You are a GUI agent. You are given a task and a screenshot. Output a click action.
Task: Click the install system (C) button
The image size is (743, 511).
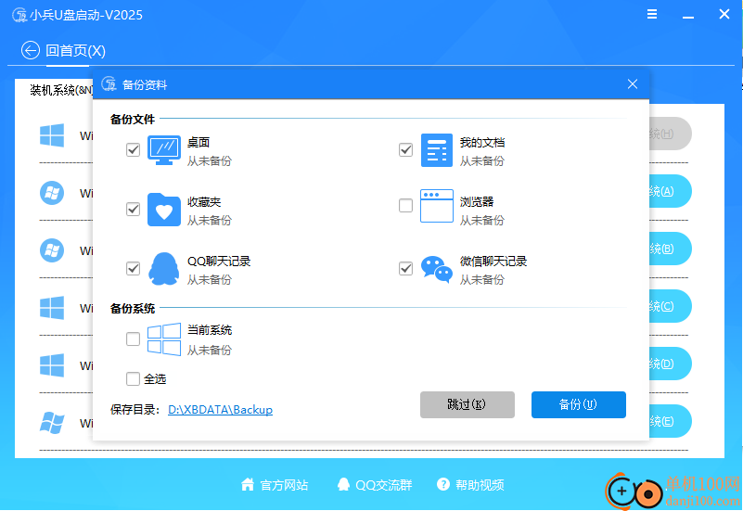(x=670, y=306)
